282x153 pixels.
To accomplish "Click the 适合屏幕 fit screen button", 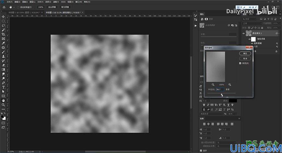I will 52,7.
